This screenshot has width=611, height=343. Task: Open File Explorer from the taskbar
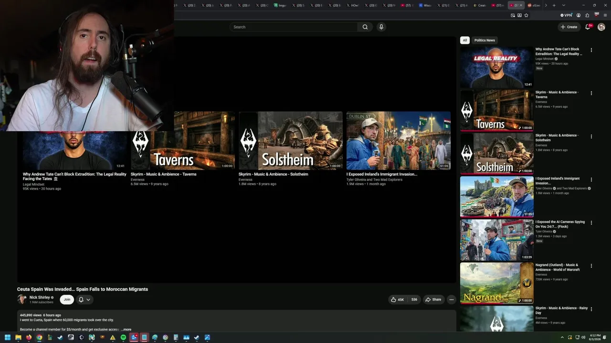click(18, 338)
